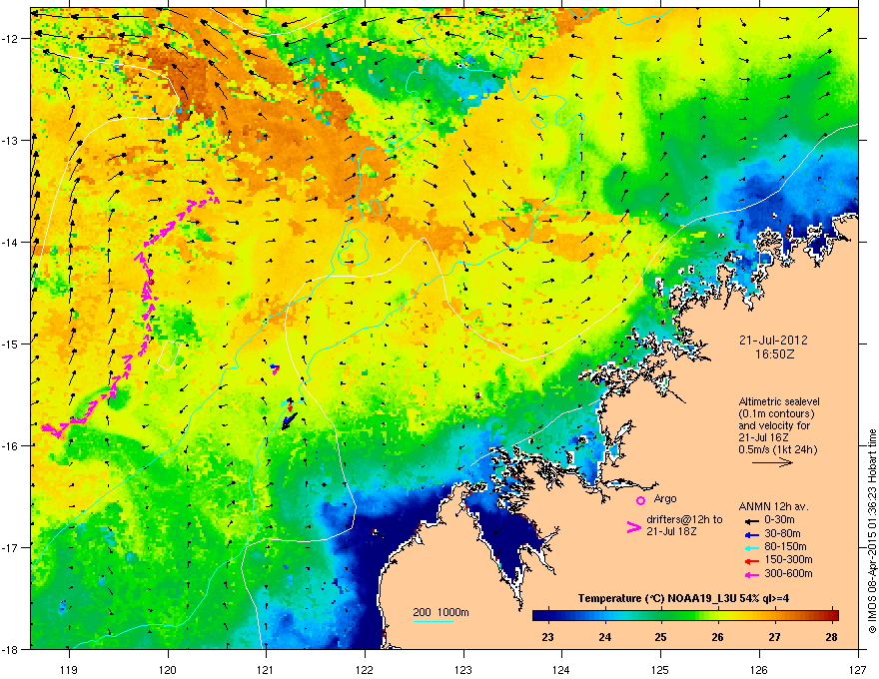879x679 pixels.
Task: Click the Temperature NOAA19_L3U title text
Action: (x=684, y=598)
